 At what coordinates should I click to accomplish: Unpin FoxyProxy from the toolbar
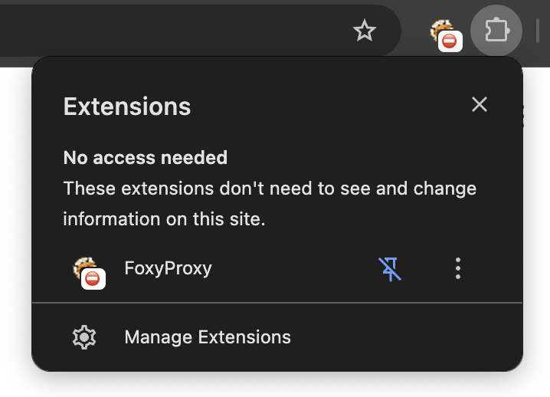390,268
